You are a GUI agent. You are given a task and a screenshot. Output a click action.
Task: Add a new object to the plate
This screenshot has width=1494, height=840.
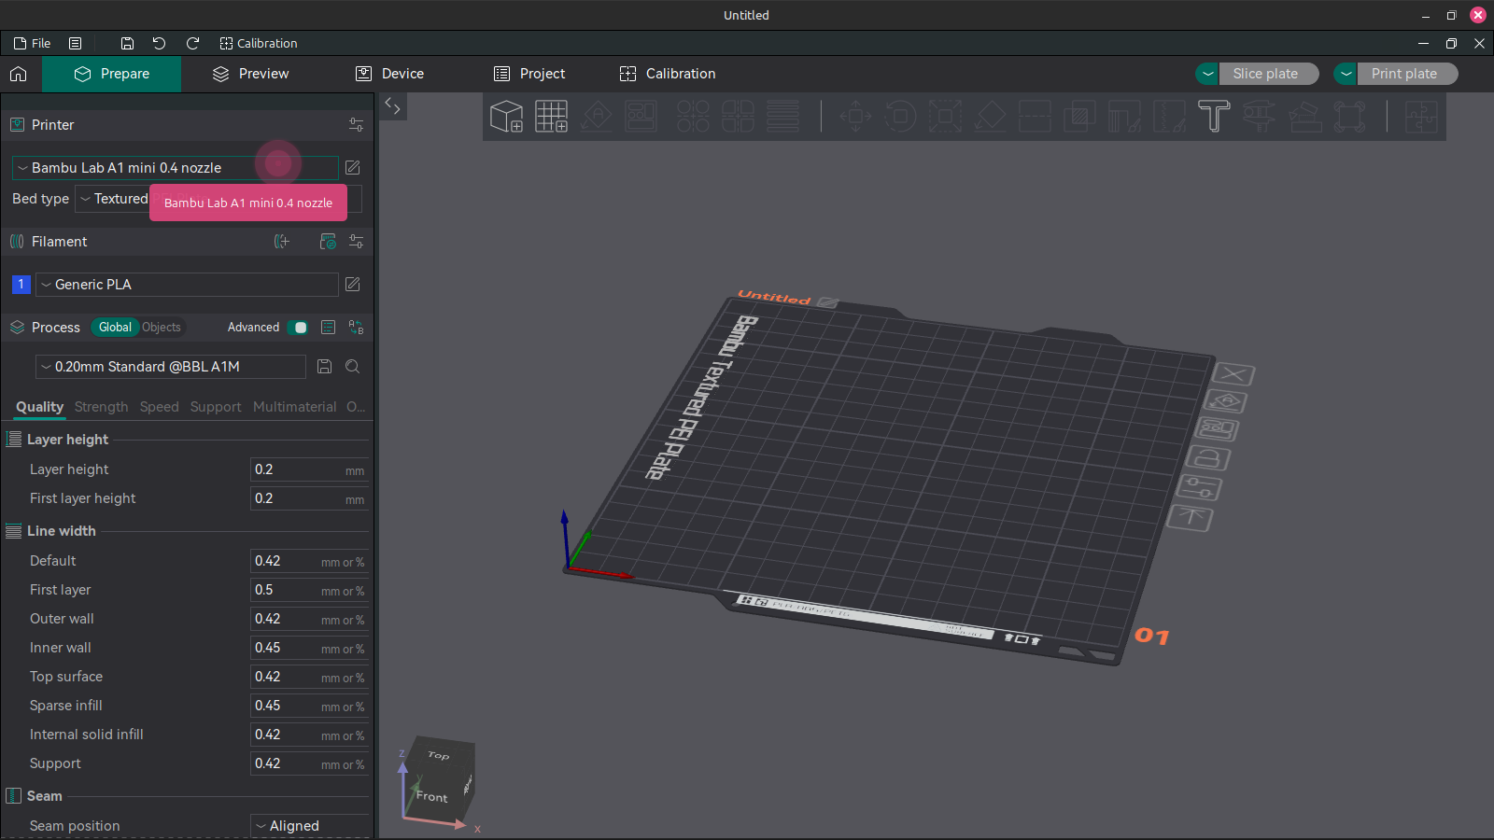506,116
